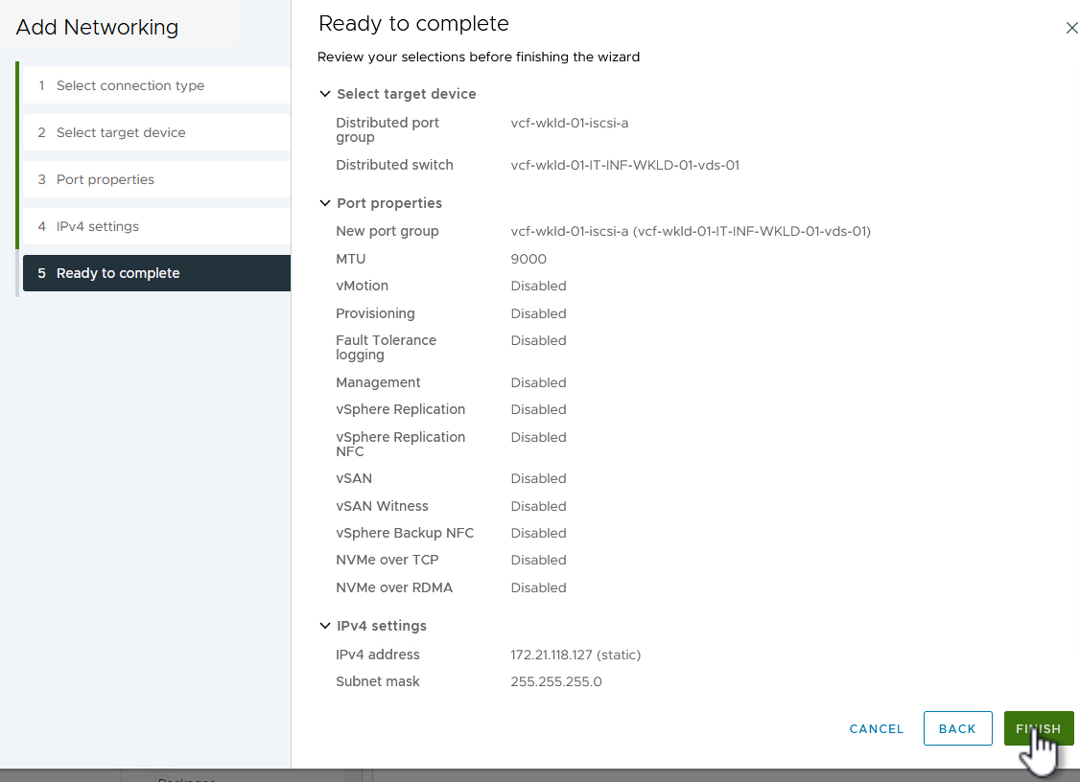The width and height of the screenshot is (1080, 782).
Task: Cancel the wizard
Action: click(877, 729)
